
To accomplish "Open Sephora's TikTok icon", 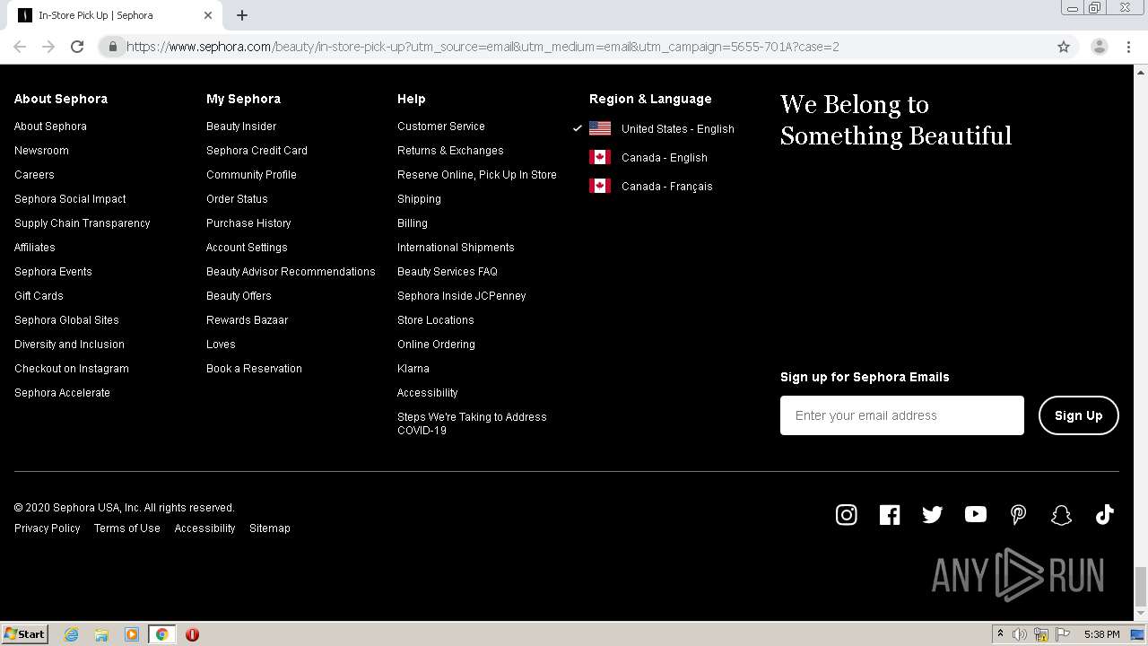I will pyautogui.click(x=1104, y=514).
